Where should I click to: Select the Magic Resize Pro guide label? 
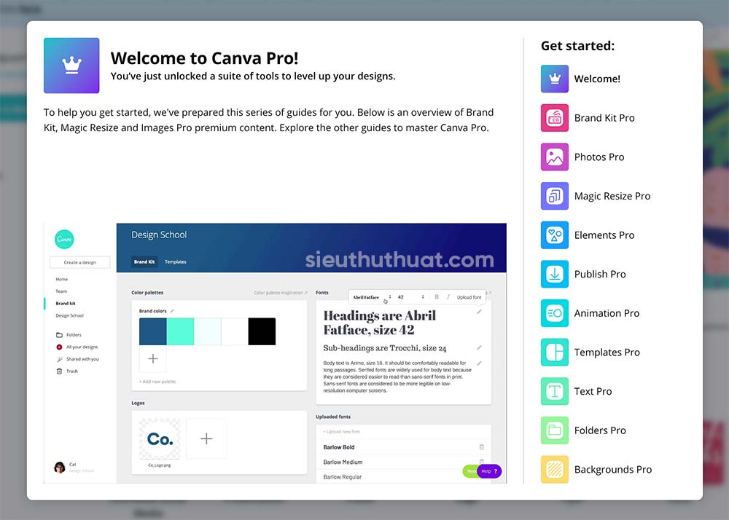pos(612,196)
